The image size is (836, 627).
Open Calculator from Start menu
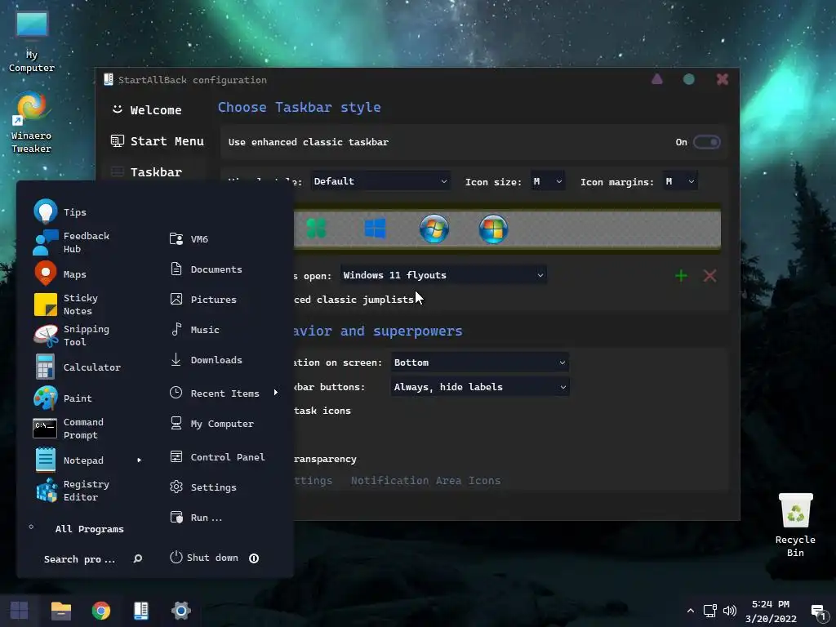click(x=77, y=367)
